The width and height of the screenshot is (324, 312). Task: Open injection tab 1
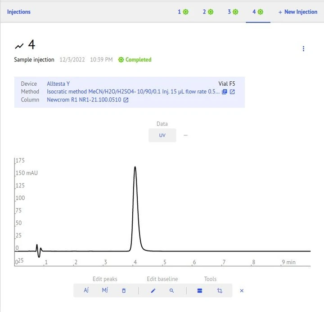(x=183, y=12)
